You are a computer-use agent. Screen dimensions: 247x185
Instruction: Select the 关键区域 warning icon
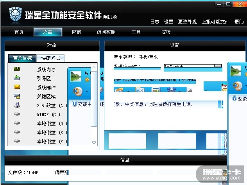click(17, 96)
